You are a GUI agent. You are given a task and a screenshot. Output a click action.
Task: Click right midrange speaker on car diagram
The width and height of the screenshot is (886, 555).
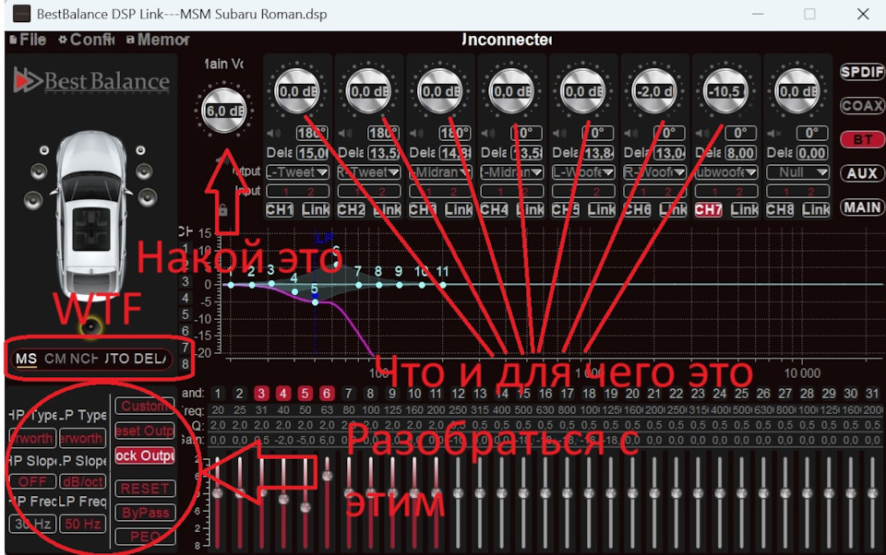144,171
